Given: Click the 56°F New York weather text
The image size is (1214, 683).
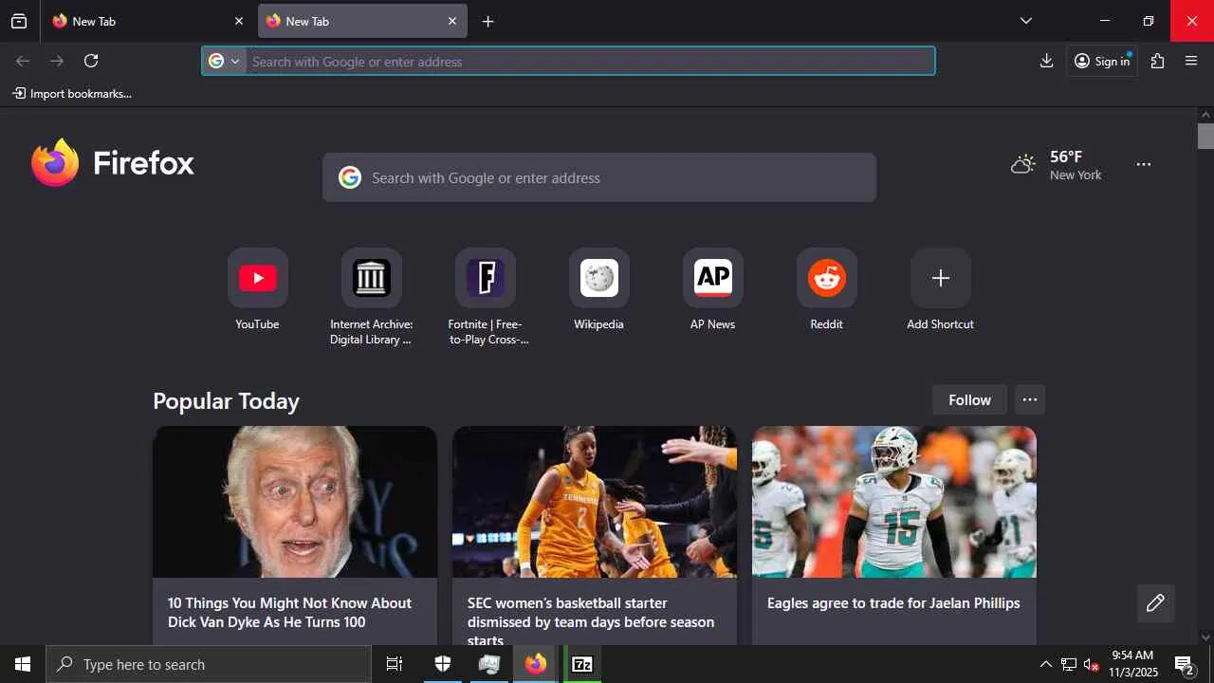Looking at the screenshot, I should pos(1076,165).
